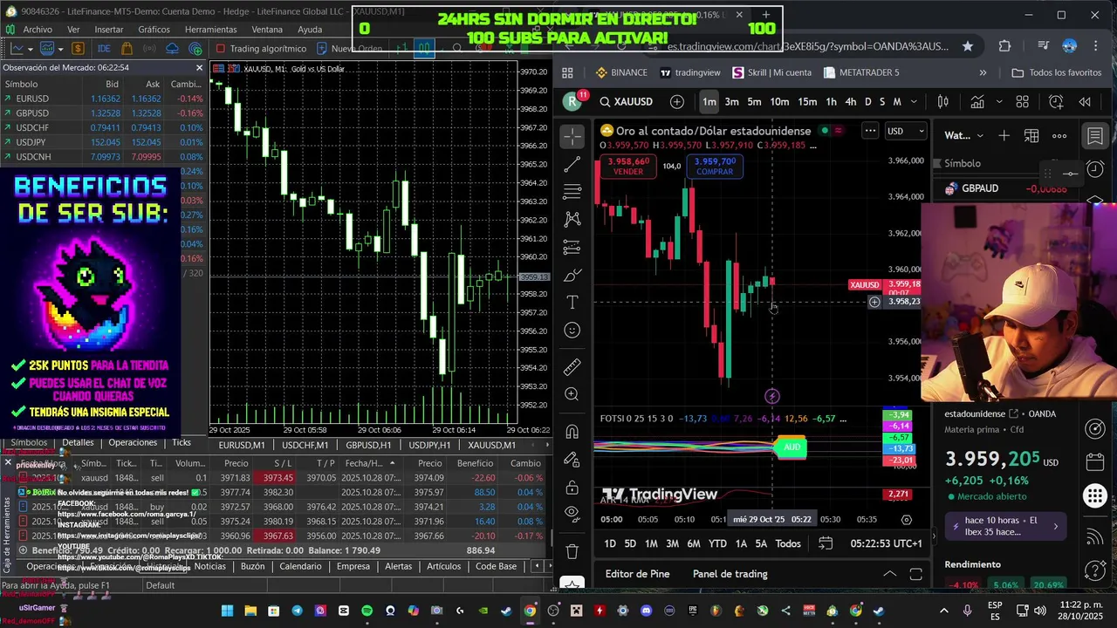The image size is (1117, 628).
Task: Collapse the bottom panel chevron
Action: 889,574
